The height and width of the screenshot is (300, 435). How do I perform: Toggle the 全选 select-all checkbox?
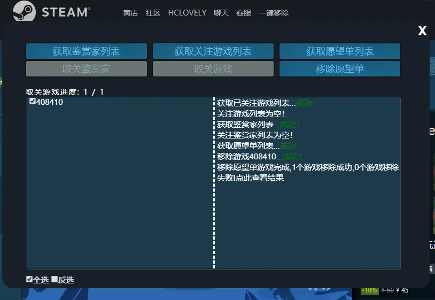(29, 279)
